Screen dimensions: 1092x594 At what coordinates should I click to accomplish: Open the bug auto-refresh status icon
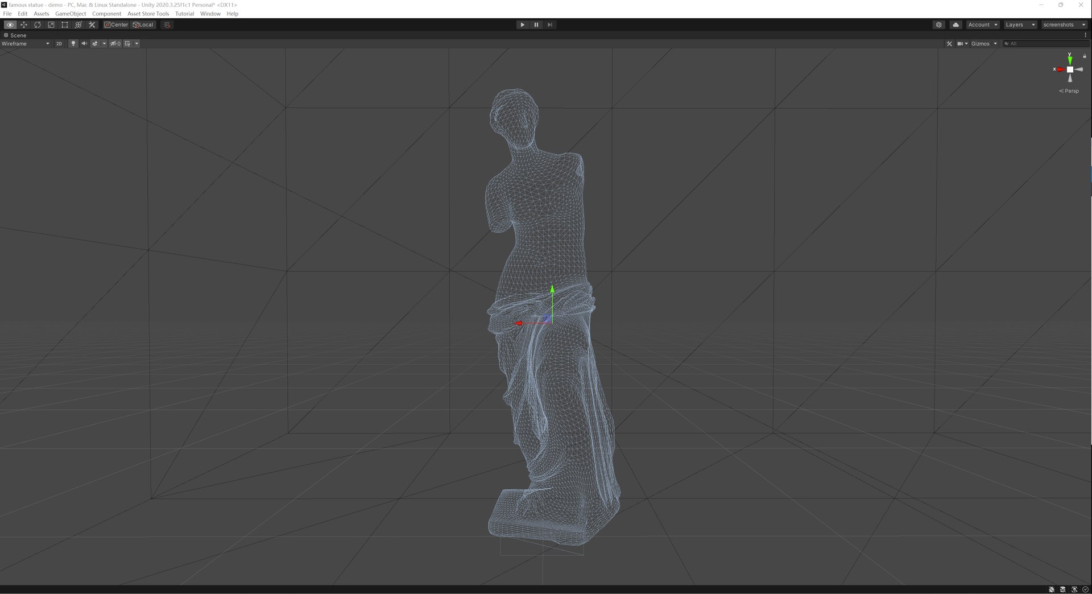[1052, 589]
